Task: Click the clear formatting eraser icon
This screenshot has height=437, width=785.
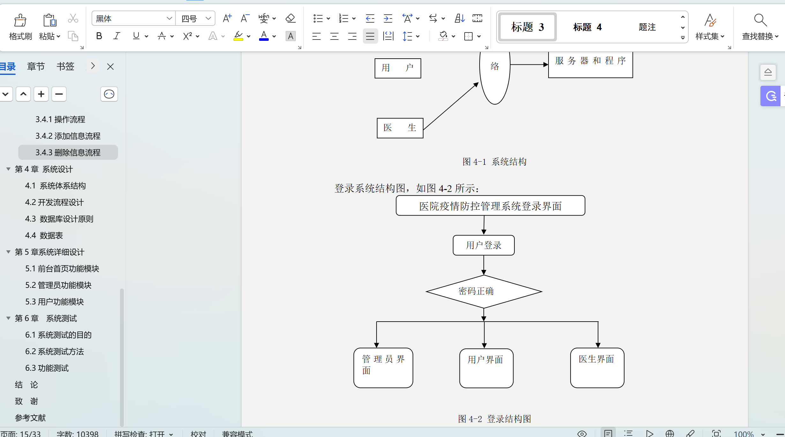Action: (290, 18)
